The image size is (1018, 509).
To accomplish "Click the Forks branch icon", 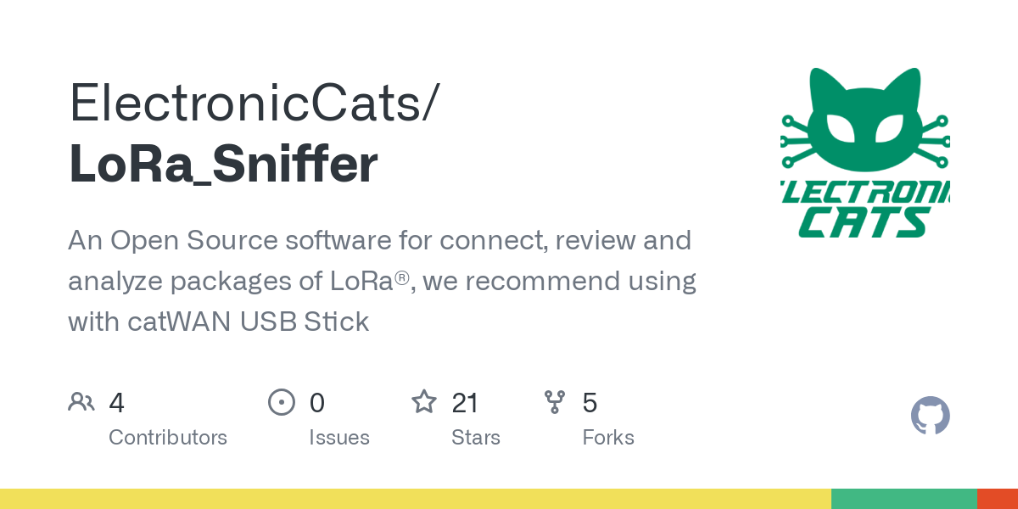I will [555, 402].
